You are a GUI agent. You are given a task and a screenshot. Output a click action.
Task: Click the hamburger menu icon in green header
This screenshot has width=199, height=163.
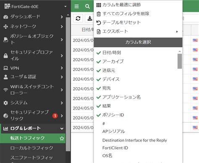click(76, 6)
